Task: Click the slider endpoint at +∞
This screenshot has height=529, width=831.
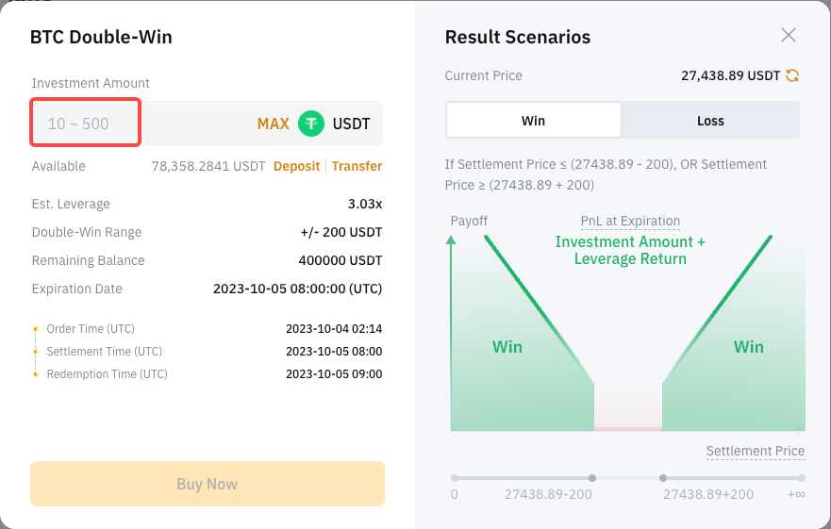Action: (802, 478)
